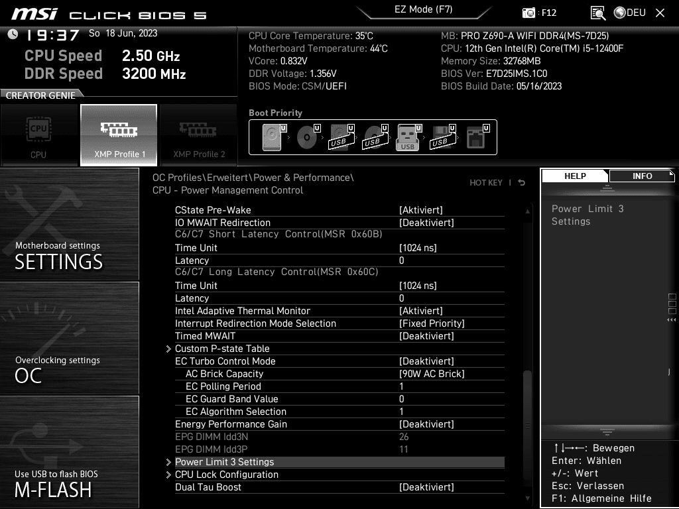
Task: Open the BIOS search magnifier icon
Action: tap(598, 13)
